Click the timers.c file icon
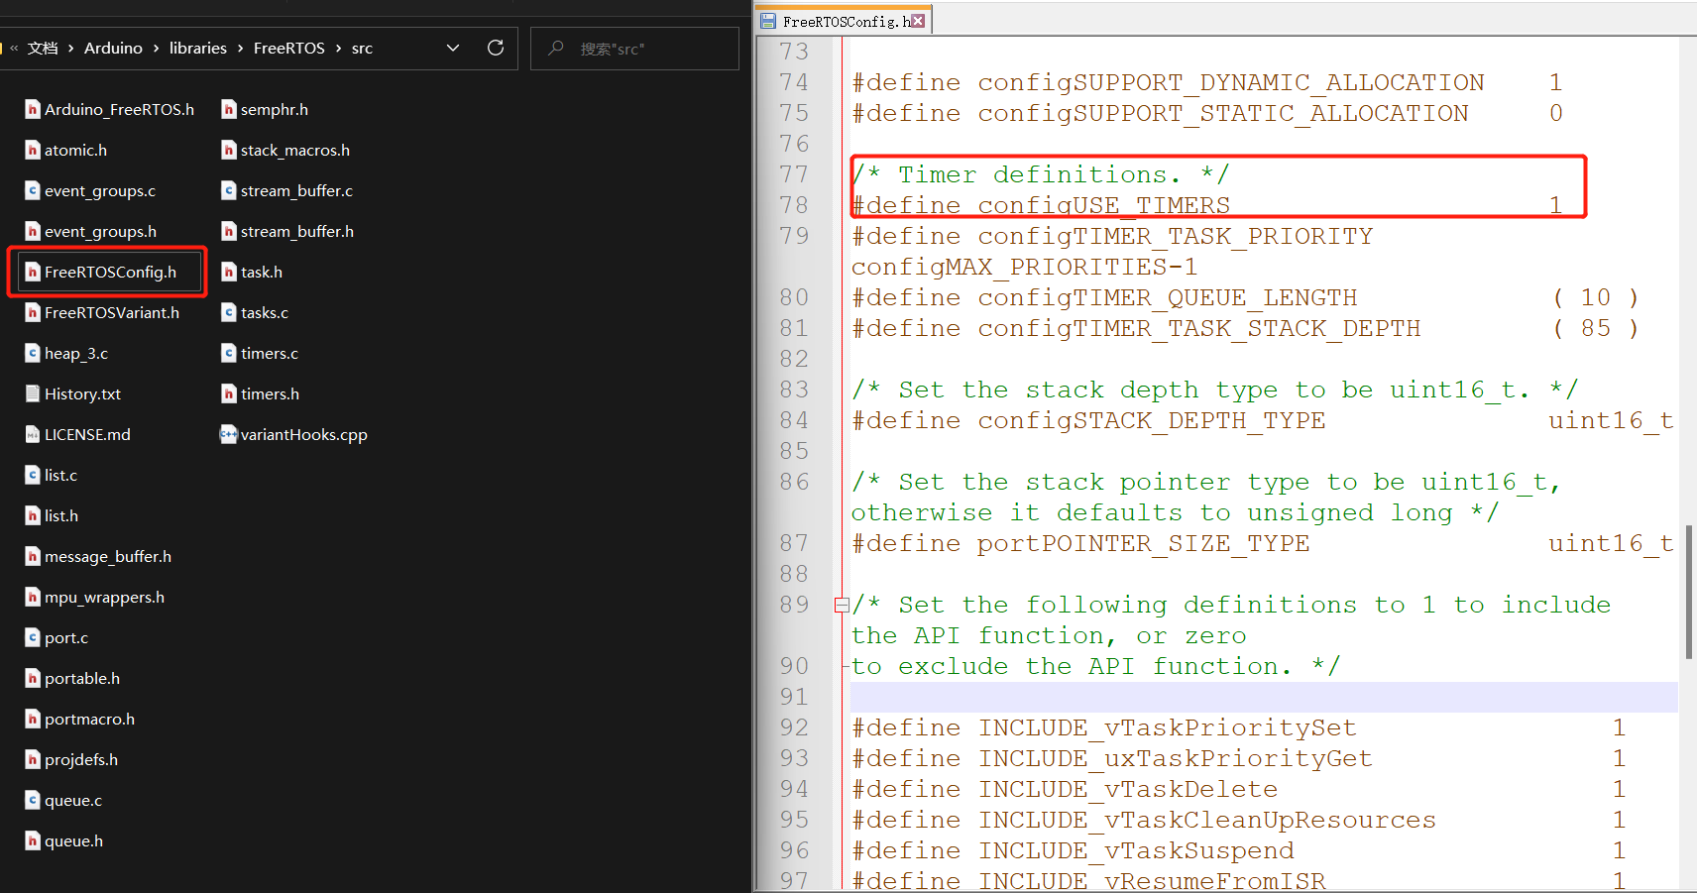This screenshot has height=893, width=1697. (229, 353)
